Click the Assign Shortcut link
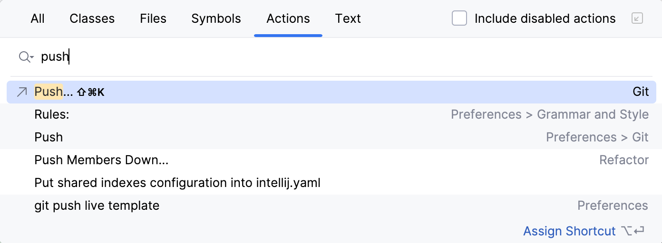 [x=569, y=231]
